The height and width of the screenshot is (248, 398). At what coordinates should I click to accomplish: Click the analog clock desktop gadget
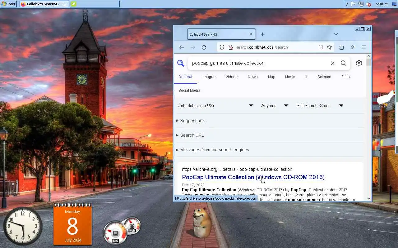(23, 226)
